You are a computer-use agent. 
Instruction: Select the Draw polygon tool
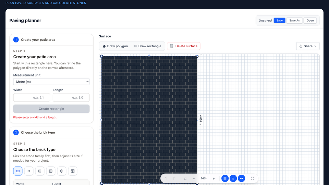pyautogui.click(x=115, y=46)
